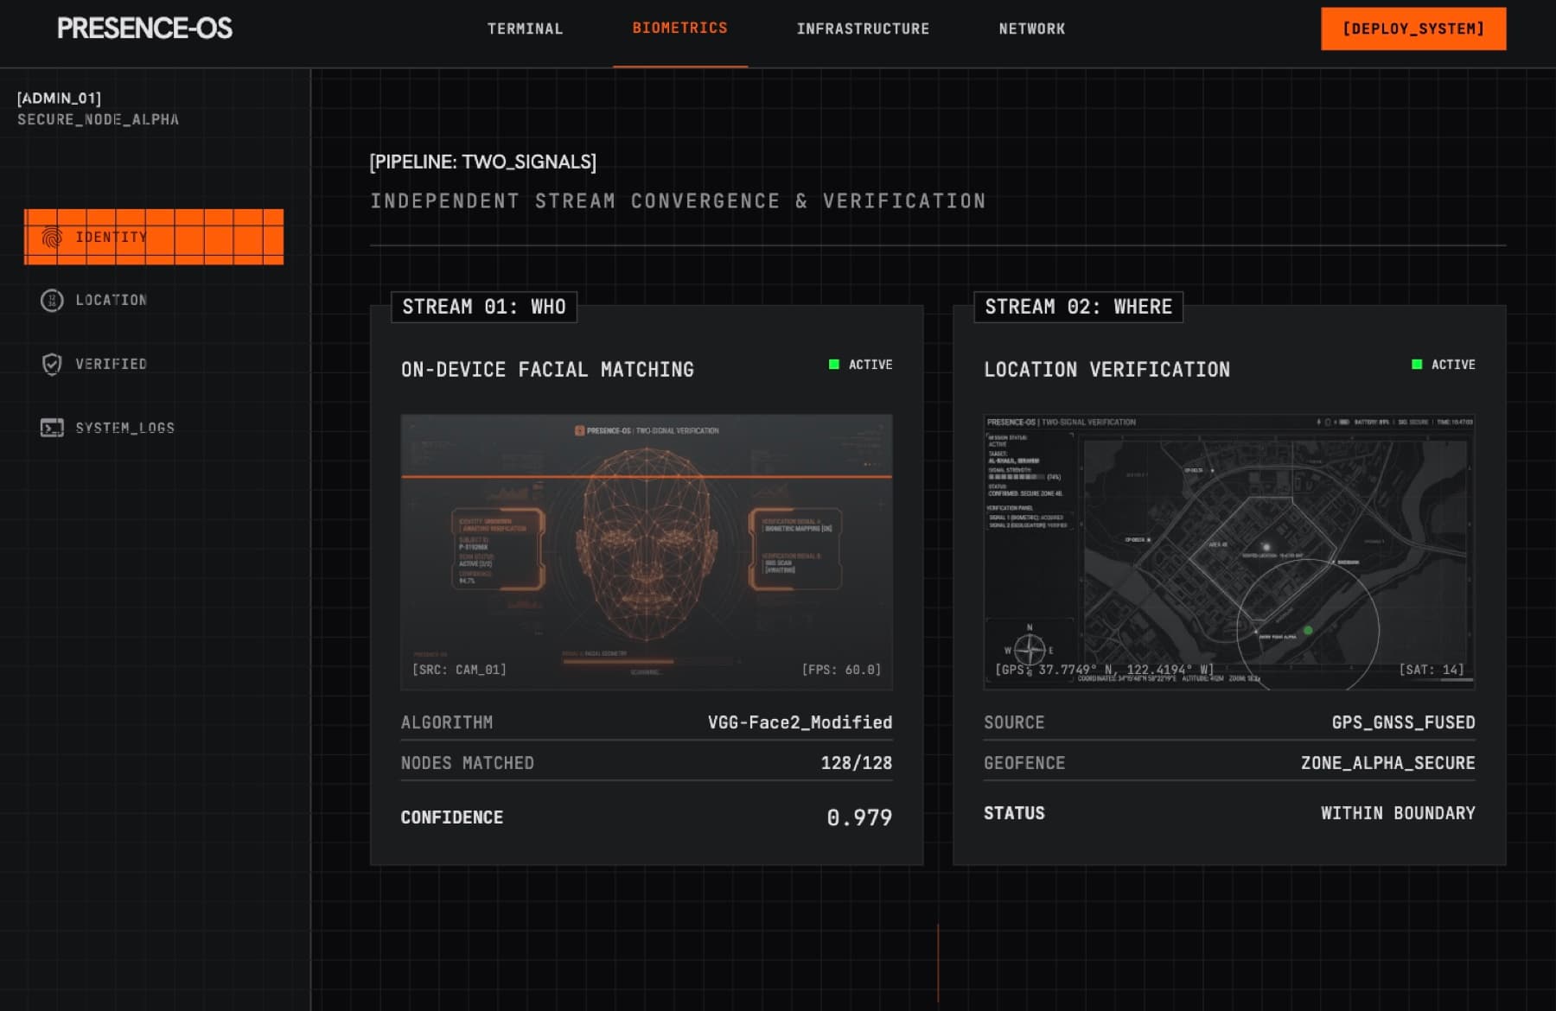The height and width of the screenshot is (1011, 1556).
Task: Click the VGG-Face2_Modified algorithm value
Action: point(800,722)
